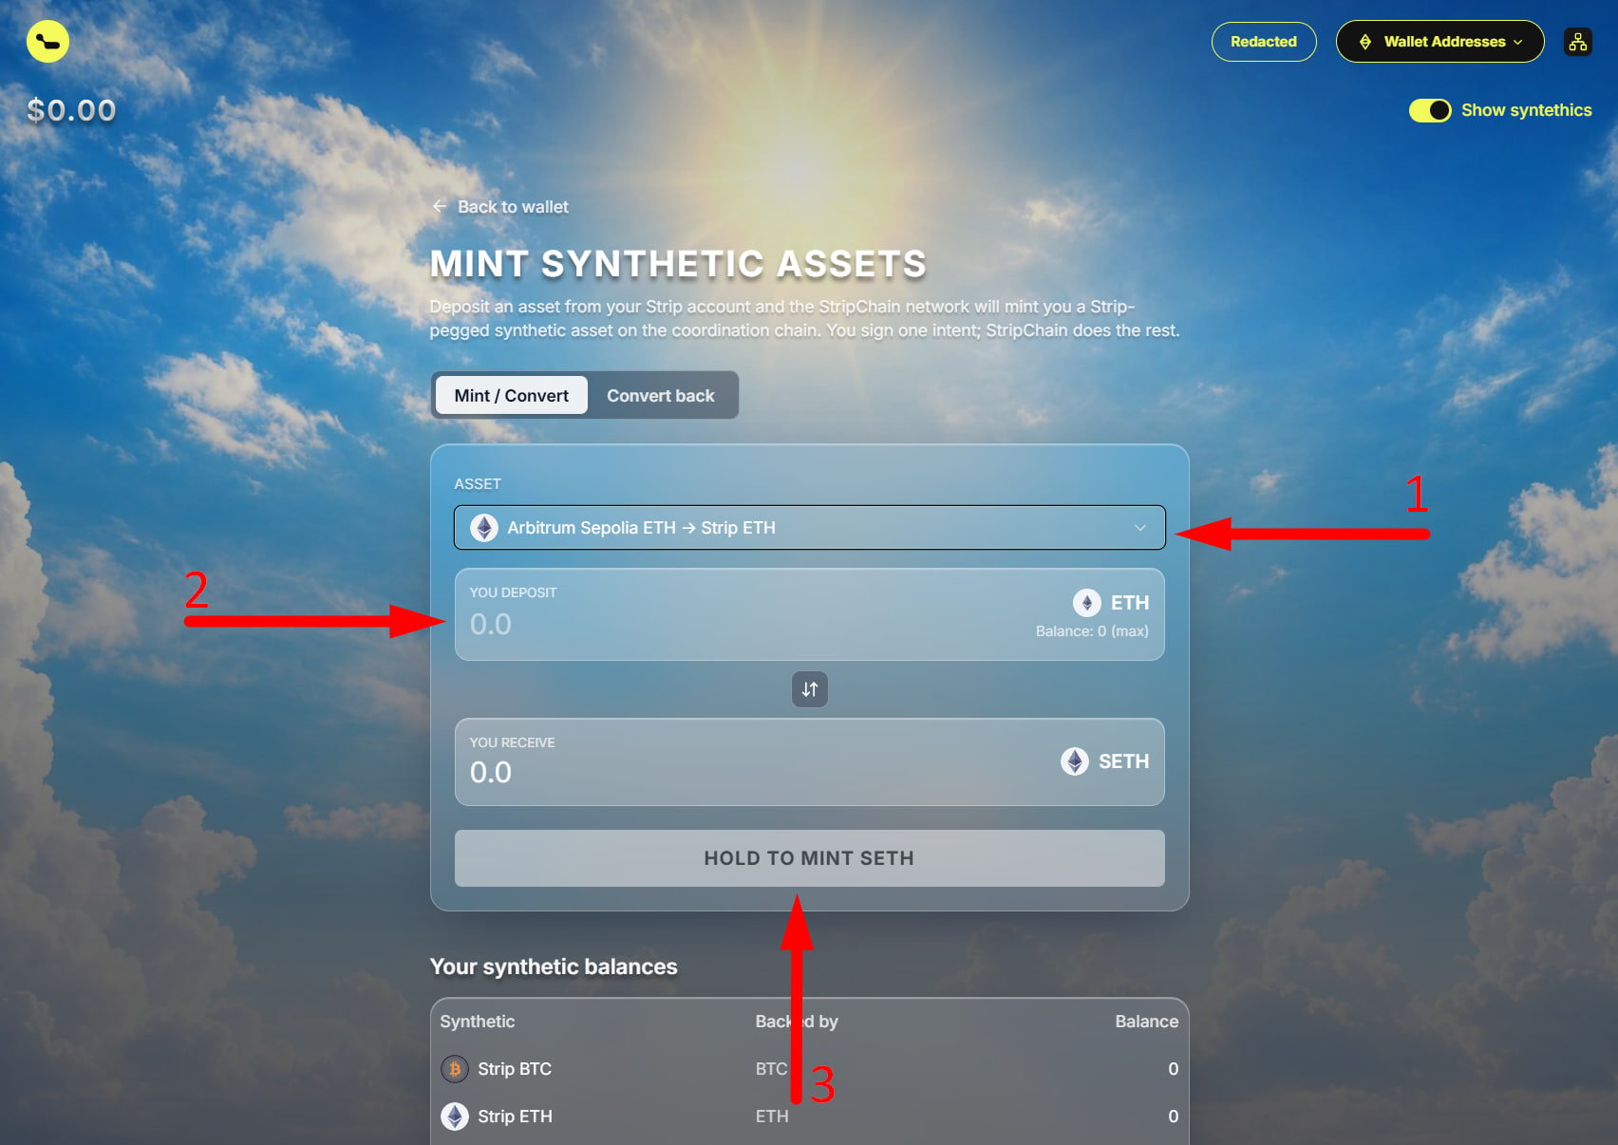Click the ETH coin icon in deposit box
The height and width of the screenshot is (1145, 1618).
(1086, 602)
